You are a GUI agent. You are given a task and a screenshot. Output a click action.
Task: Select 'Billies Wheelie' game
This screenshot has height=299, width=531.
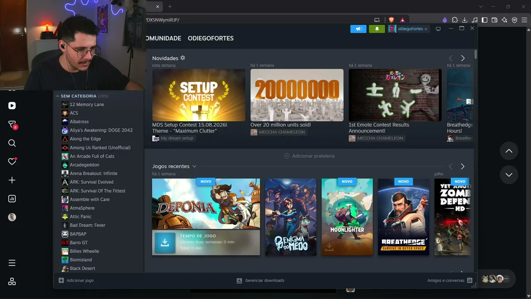tap(84, 251)
